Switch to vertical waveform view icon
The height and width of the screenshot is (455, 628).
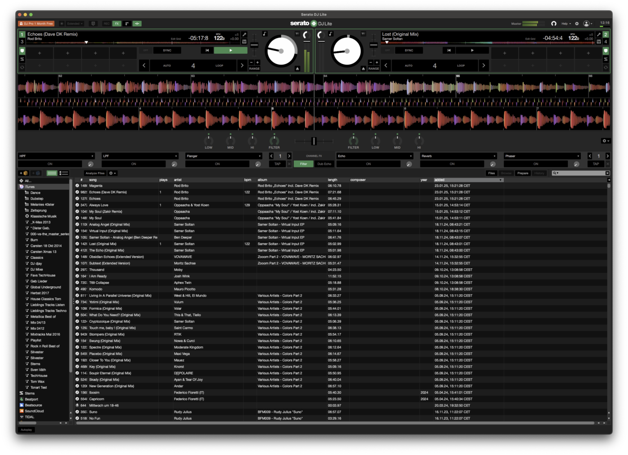(127, 23)
